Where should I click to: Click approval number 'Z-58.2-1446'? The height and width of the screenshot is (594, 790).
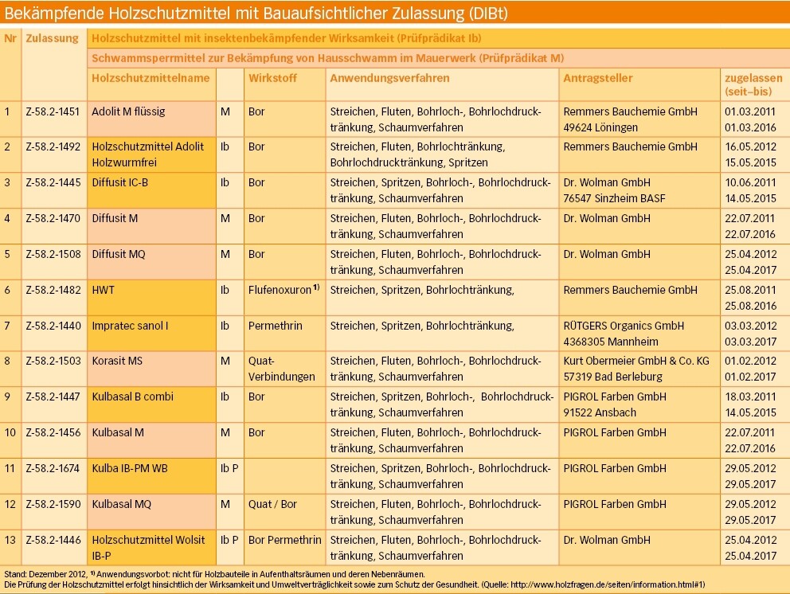click(53, 540)
